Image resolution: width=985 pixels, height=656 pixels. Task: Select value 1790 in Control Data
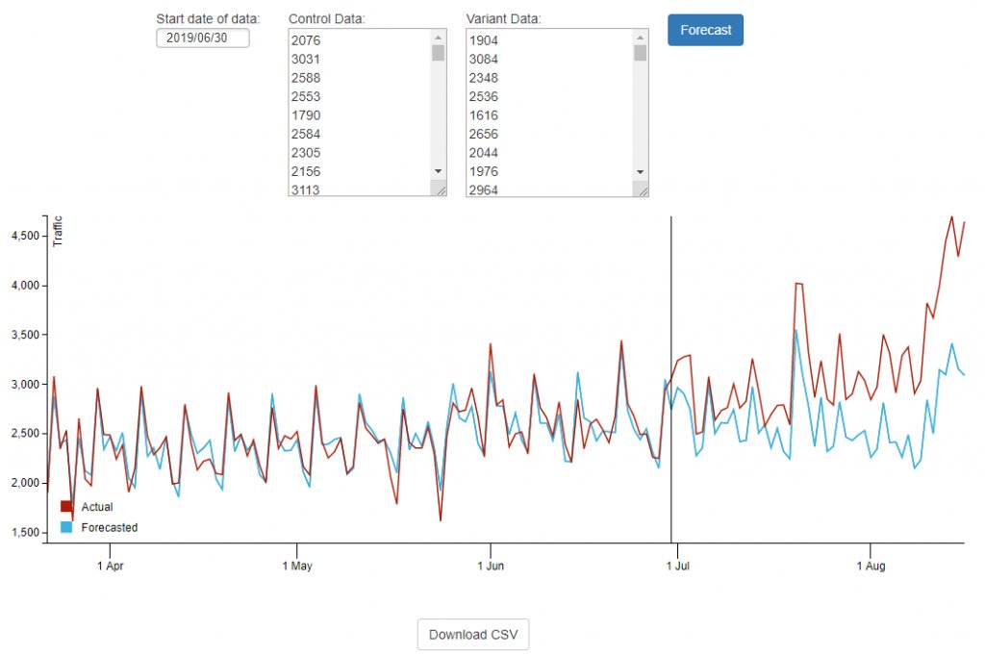click(x=306, y=115)
